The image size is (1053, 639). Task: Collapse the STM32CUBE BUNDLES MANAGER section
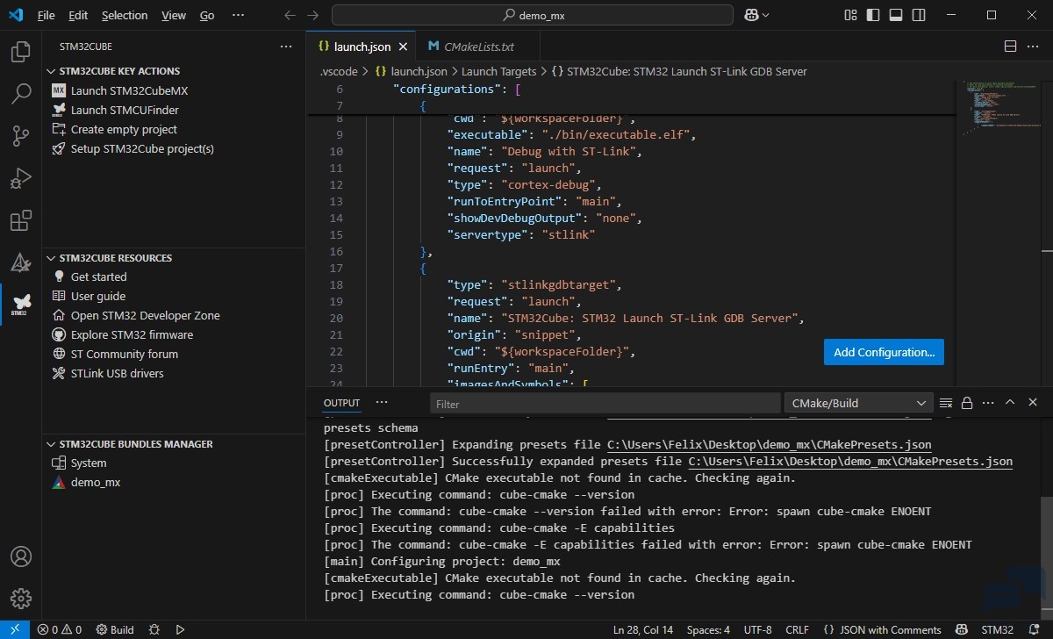135,444
